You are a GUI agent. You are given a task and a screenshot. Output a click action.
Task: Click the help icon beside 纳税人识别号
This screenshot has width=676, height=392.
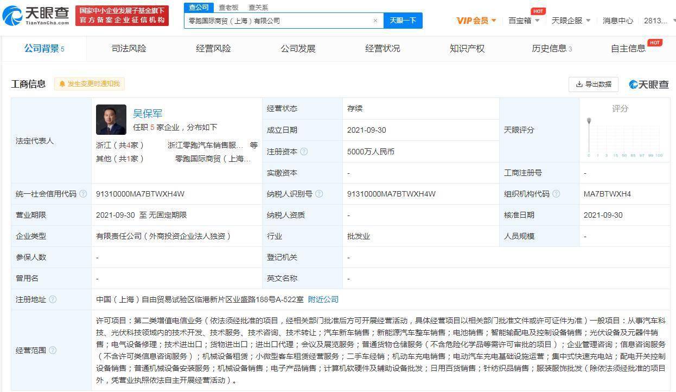319,194
